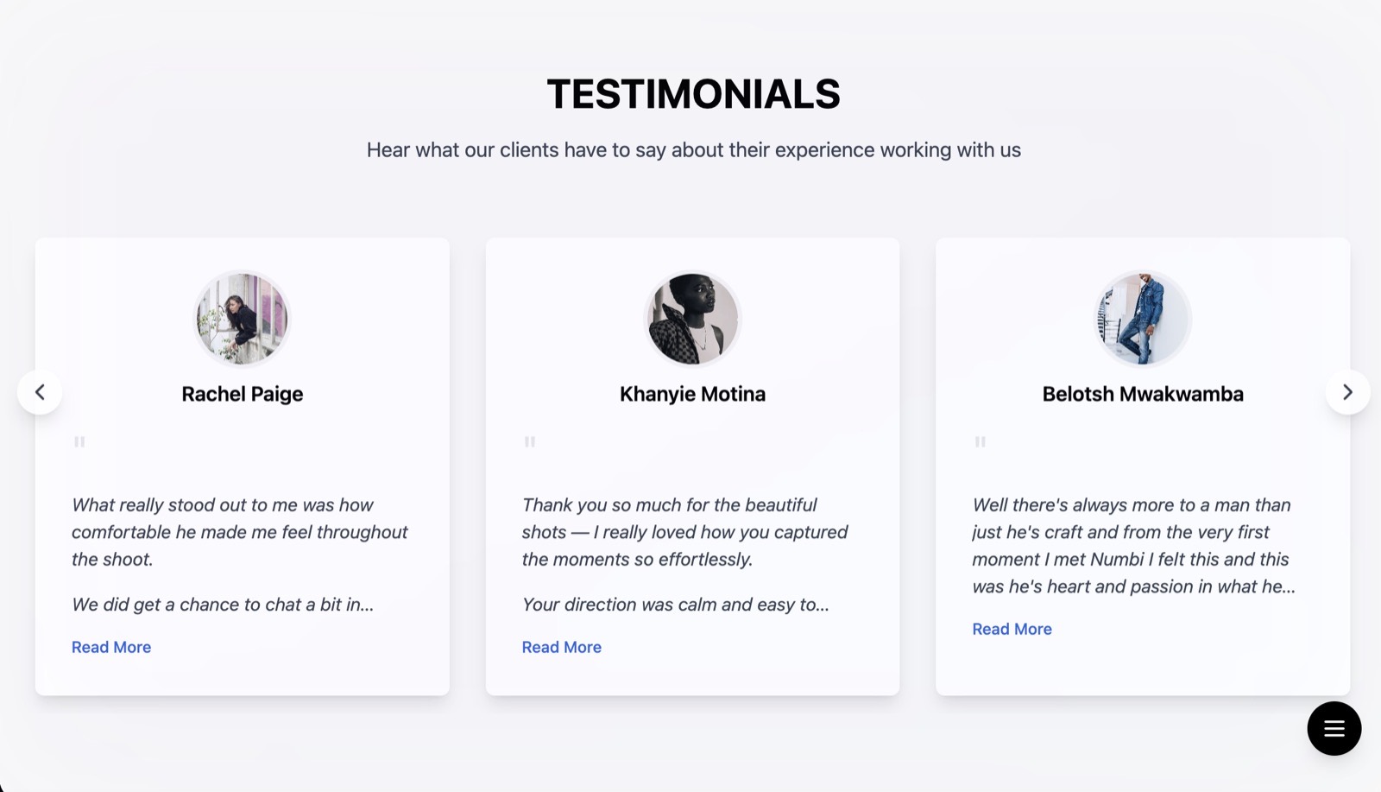Click the "Hear what our clients" subtitle
The width and height of the screenshot is (1381, 792).
(x=693, y=150)
